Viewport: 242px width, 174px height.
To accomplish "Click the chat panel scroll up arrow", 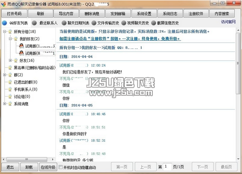I will pyautogui.click(x=238, y=30).
